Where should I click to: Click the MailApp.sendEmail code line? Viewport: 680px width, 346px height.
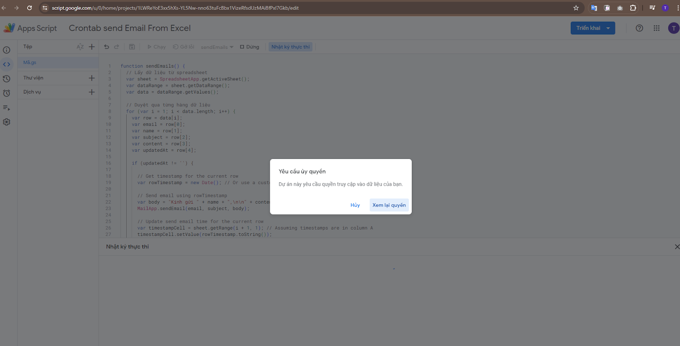tap(193, 209)
